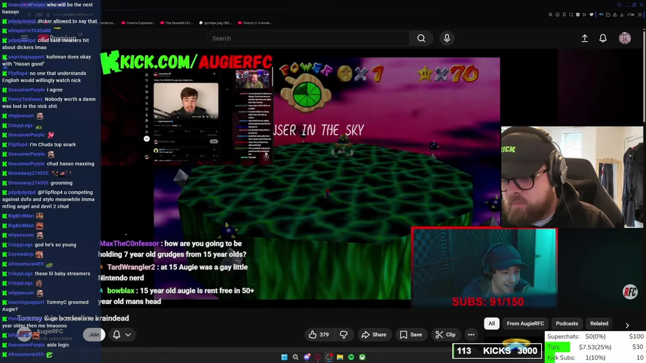Screen dimensions: 646x363
Task: Click the browser shield adblock icon
Action: (578, 15)
